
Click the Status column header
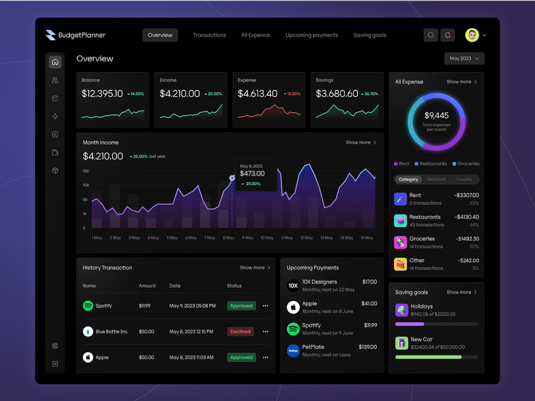(x=234, y=286)
